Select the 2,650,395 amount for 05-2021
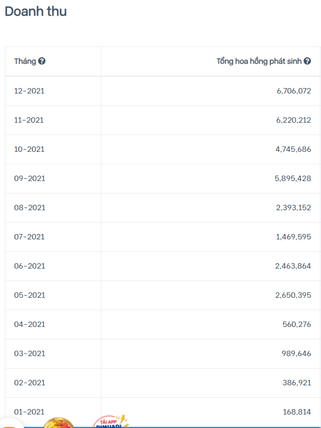 293,295
